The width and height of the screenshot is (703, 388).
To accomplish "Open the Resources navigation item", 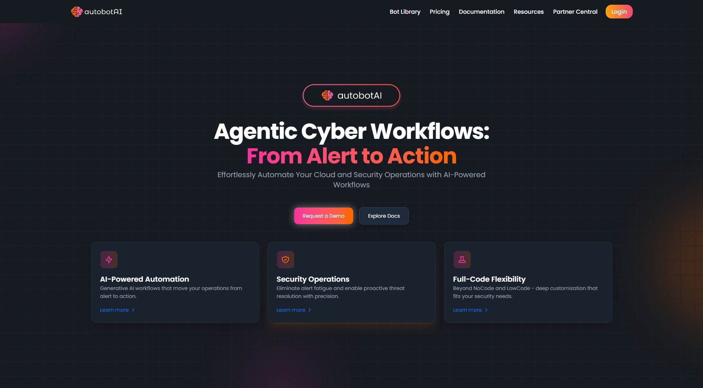I will [x=529, y=12].
